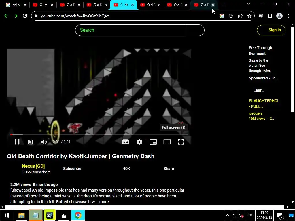The height and width of the screenshot is (221, 295).
Task: Open Photos app from taskbar
Action: point(64,215)
